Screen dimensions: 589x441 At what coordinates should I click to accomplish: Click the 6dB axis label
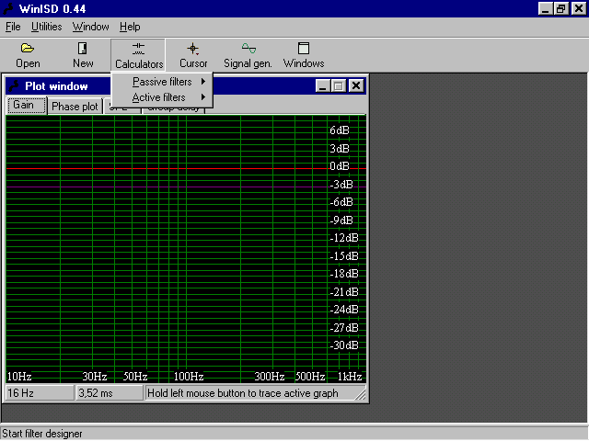point(340,130)
